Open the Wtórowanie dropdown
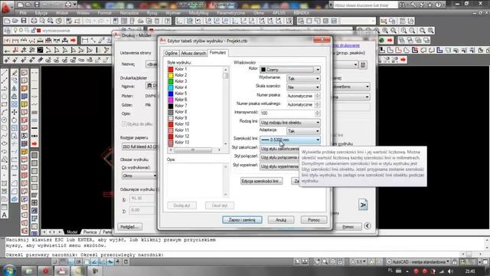490x276 pixels. tap(303, 78)
